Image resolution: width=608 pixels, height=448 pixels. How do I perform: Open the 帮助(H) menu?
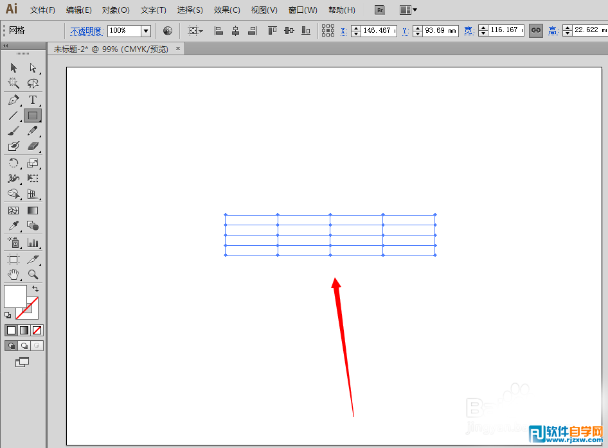(x=342, y=10)
